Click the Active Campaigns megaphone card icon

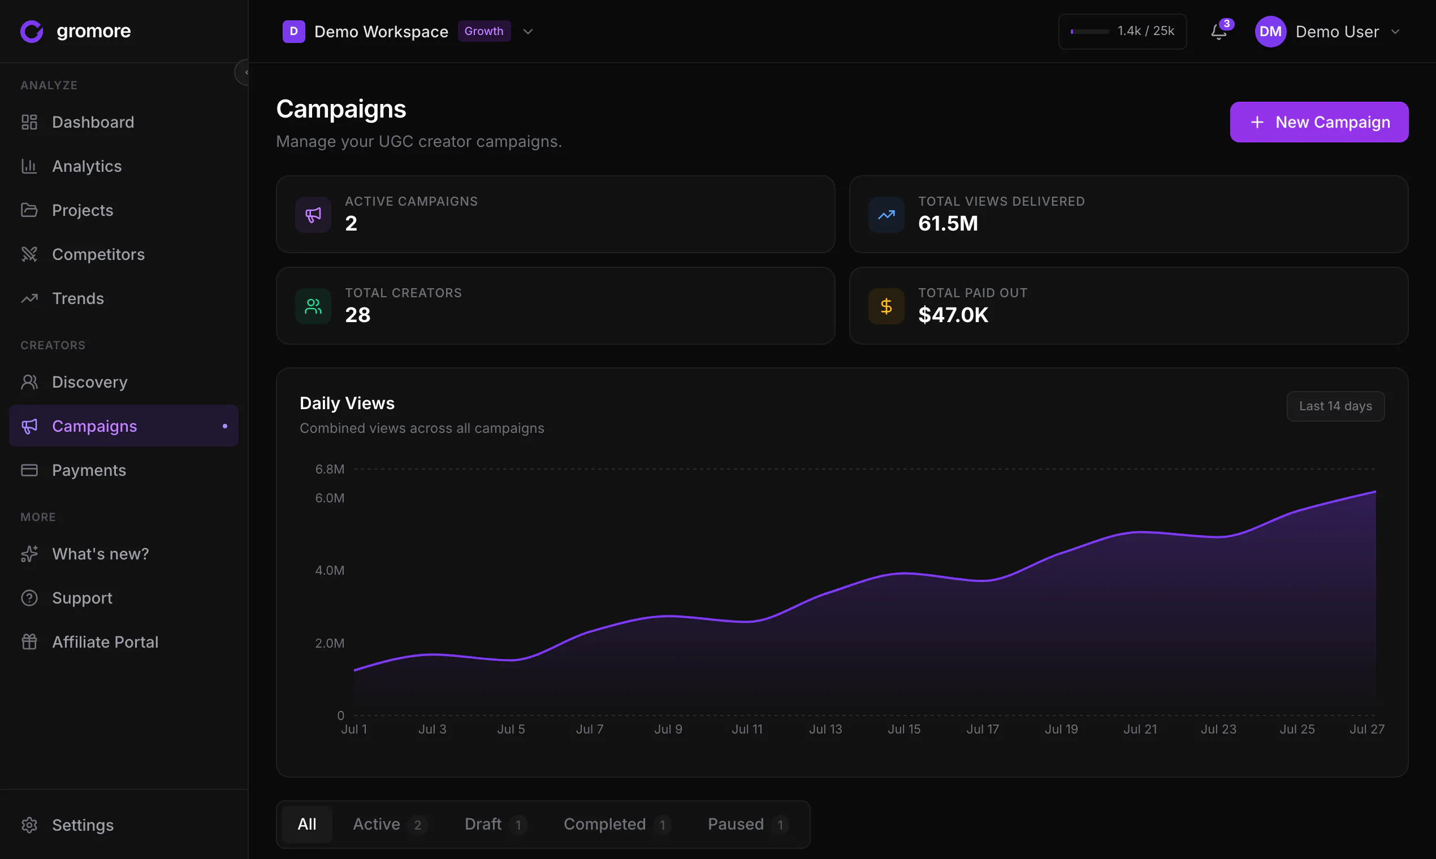coord(313,215)
